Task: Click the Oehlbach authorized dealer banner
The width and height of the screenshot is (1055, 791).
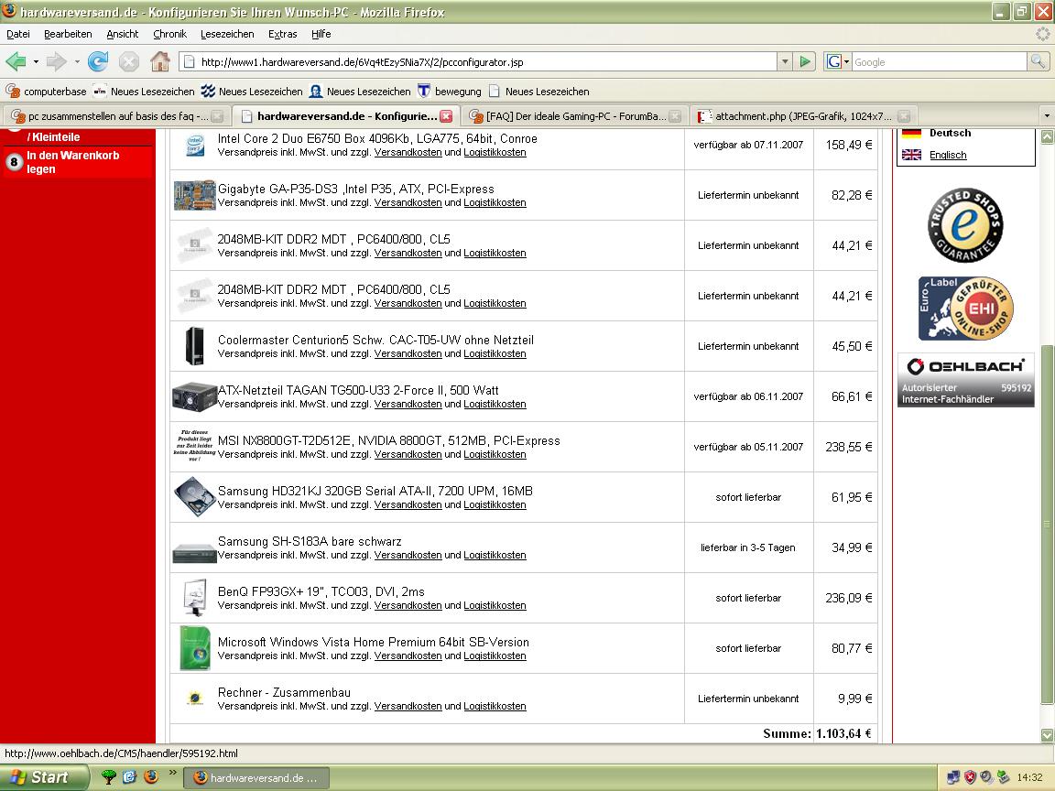Action: coord(965,381)
